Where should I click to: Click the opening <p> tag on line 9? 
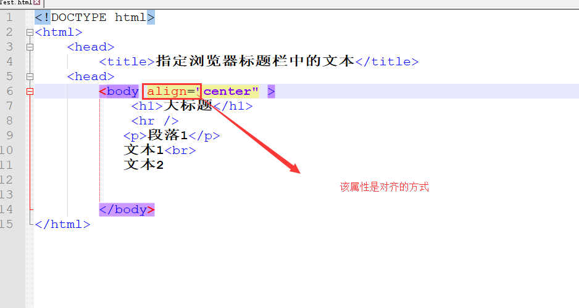click(x=135, y=136)
